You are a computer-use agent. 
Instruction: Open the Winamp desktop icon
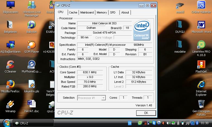click(10, 104)
